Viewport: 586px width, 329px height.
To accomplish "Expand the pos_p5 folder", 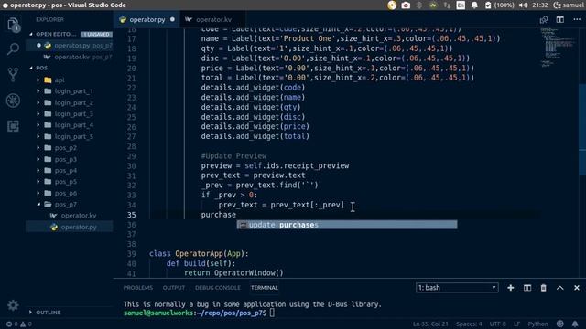I will 65,182.
